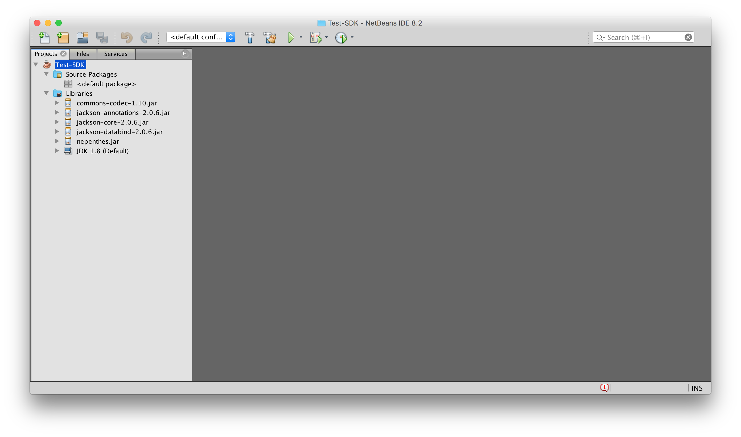Select commons-codec-1.10.jar label
The image size is (741, 437).
117,103
